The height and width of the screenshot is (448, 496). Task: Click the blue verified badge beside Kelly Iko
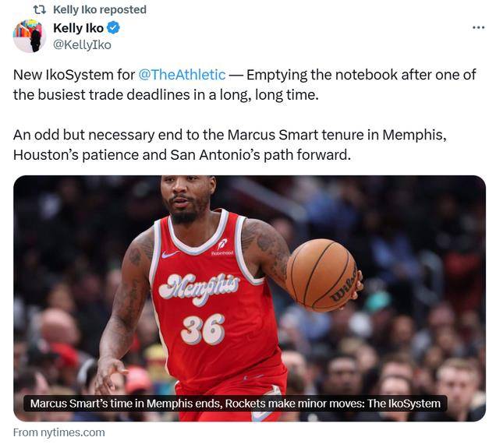pyautogui.click(x=113, y=28)
